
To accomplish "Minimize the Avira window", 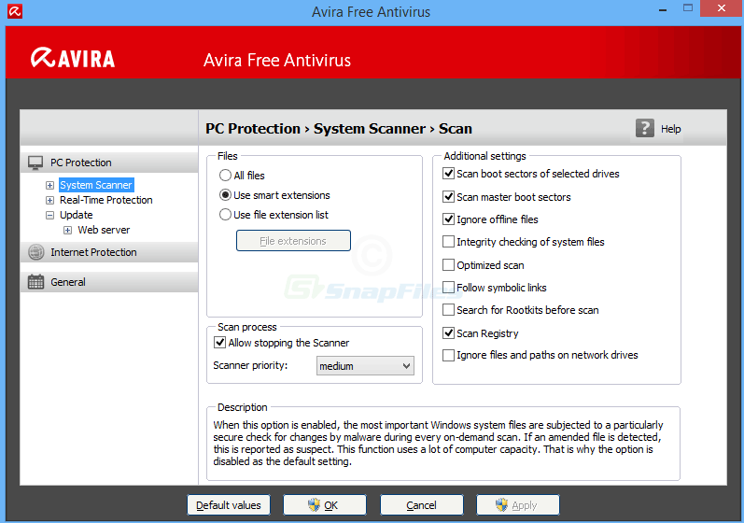I will pyautogui.click(x=663, y=9).
